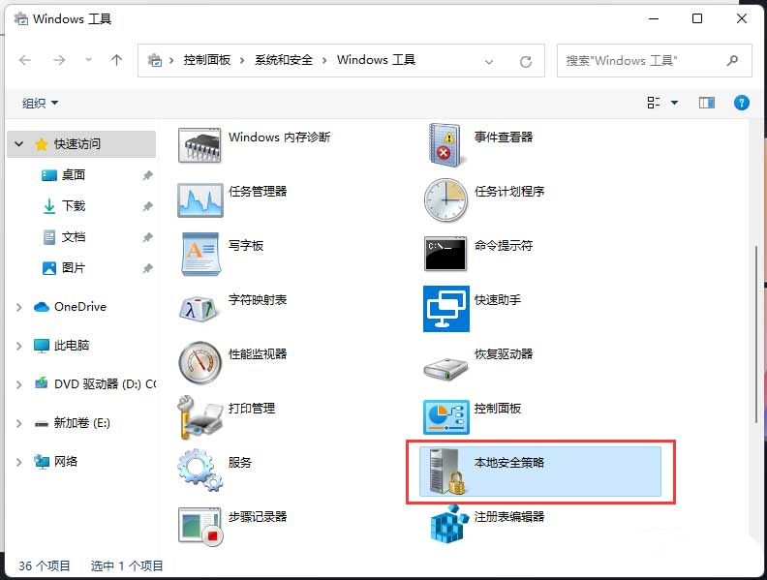Select 任务管理器 icon
The height and width of the screenshot is (580, 767).
pyautogui.click(x=200, y=199)
